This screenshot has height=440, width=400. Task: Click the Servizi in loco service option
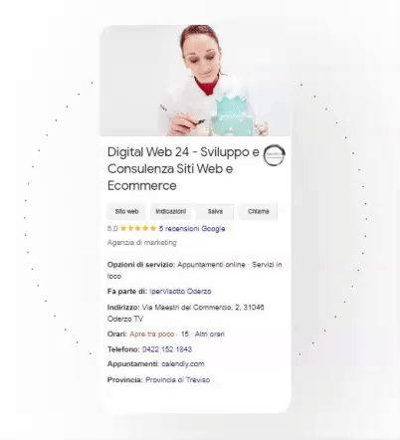coord(195,270)
